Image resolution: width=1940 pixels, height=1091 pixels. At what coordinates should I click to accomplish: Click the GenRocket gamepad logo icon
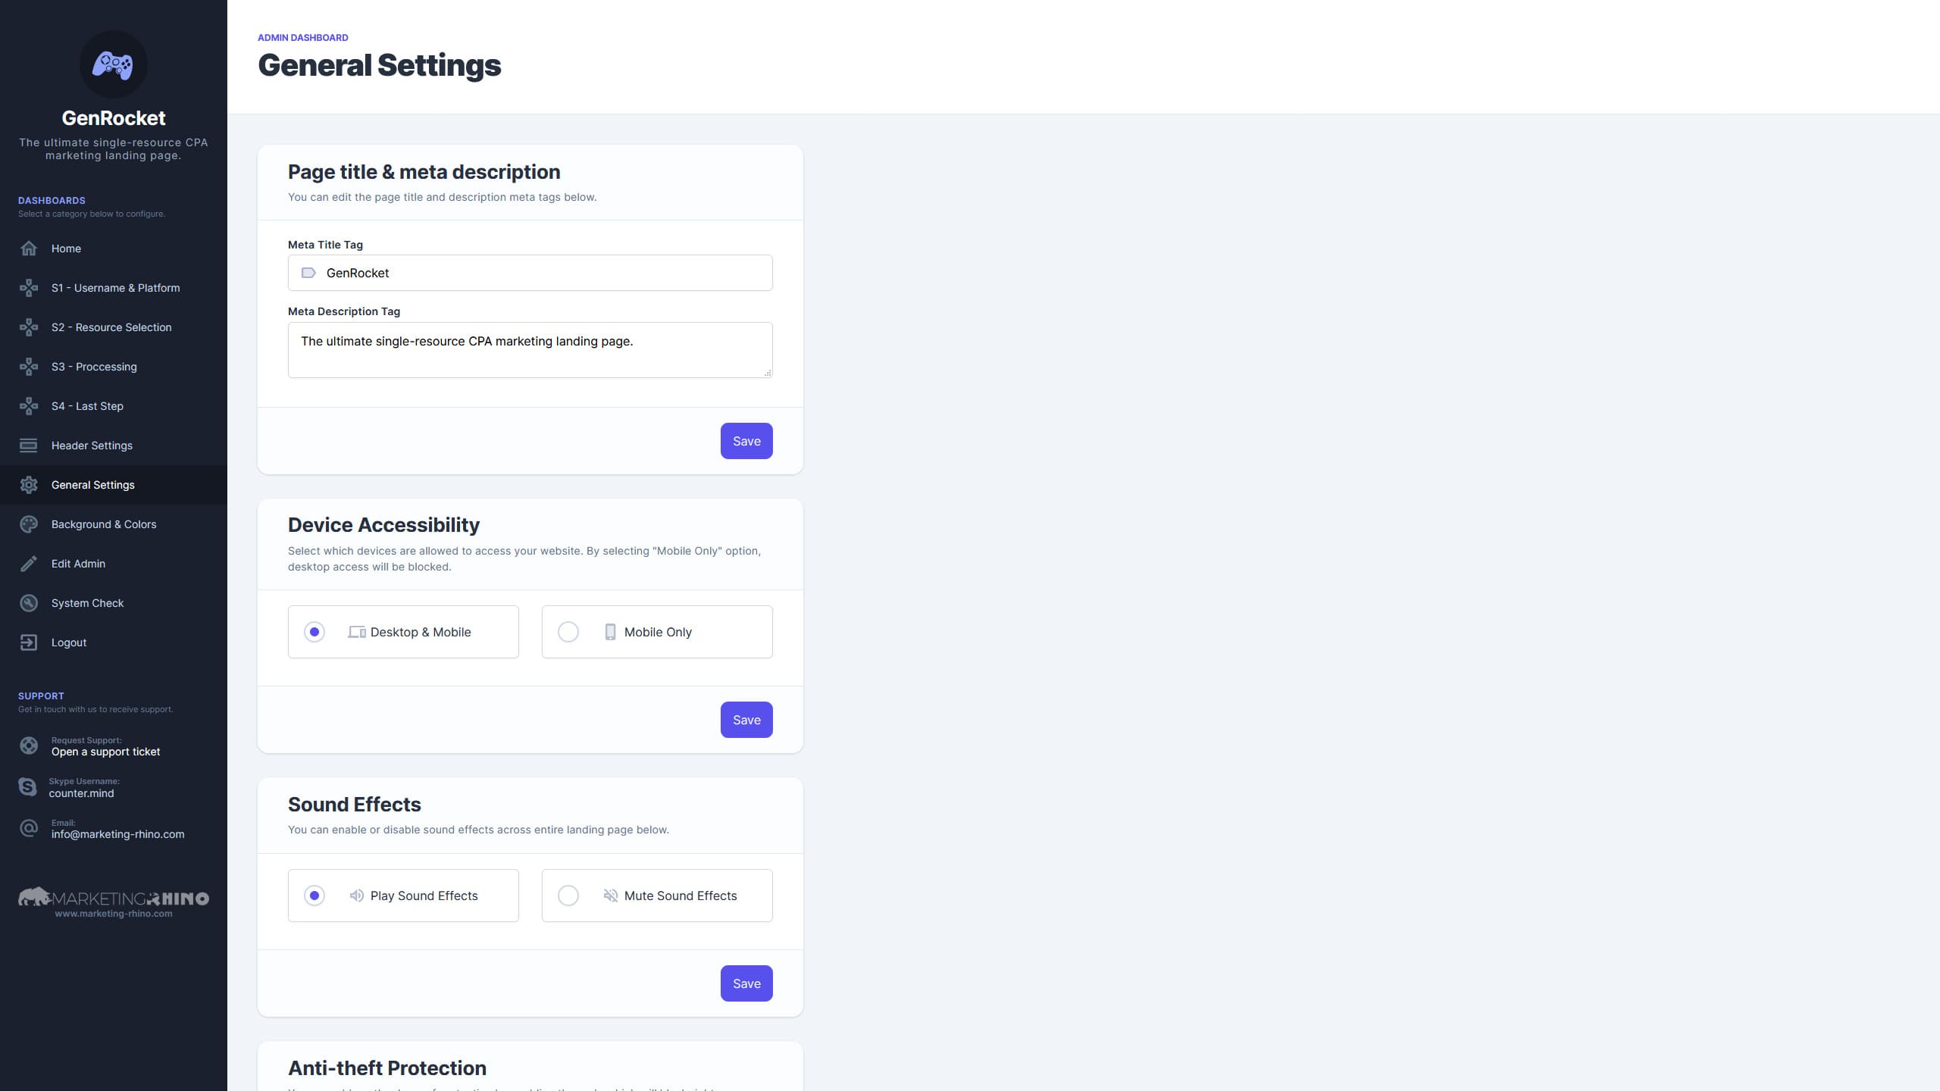click(113, 64)
